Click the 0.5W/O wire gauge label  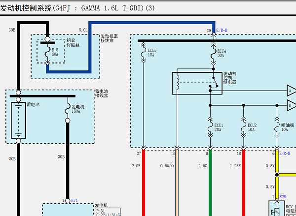(x=167, y=166)
